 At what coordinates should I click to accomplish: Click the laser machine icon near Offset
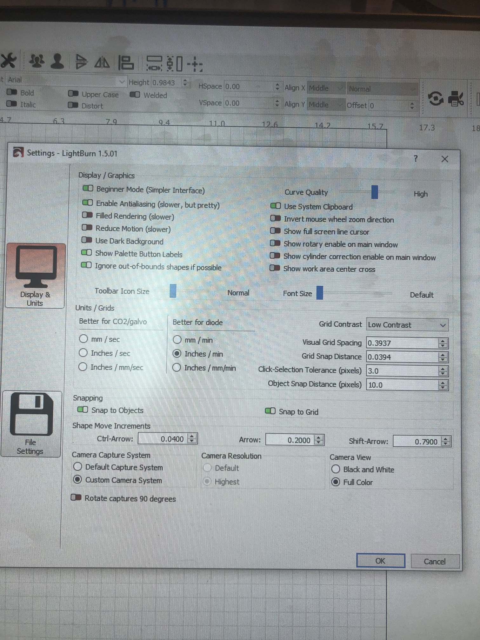455,98
